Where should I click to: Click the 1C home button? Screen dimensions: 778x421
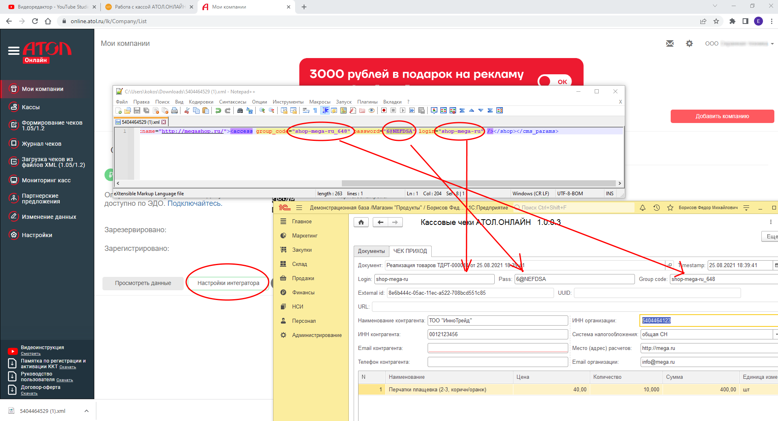(361, 222)
